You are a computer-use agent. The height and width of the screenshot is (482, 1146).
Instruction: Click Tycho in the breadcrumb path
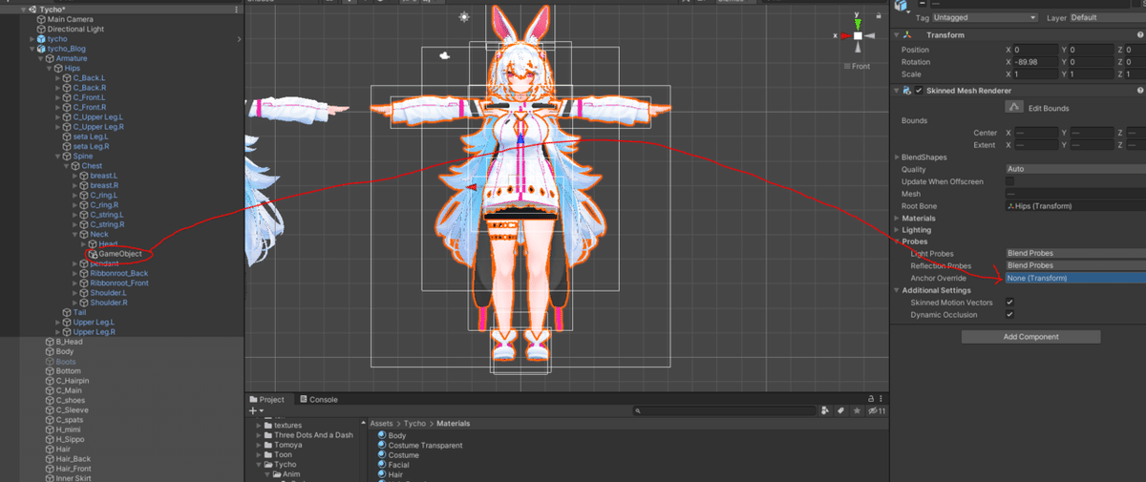point(414,423)
